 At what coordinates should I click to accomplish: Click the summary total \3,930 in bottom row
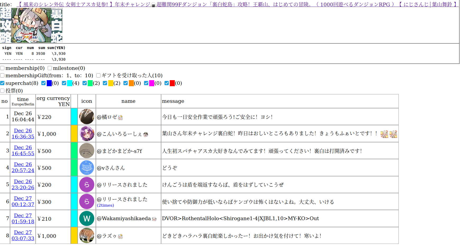(x=59, y=59)
